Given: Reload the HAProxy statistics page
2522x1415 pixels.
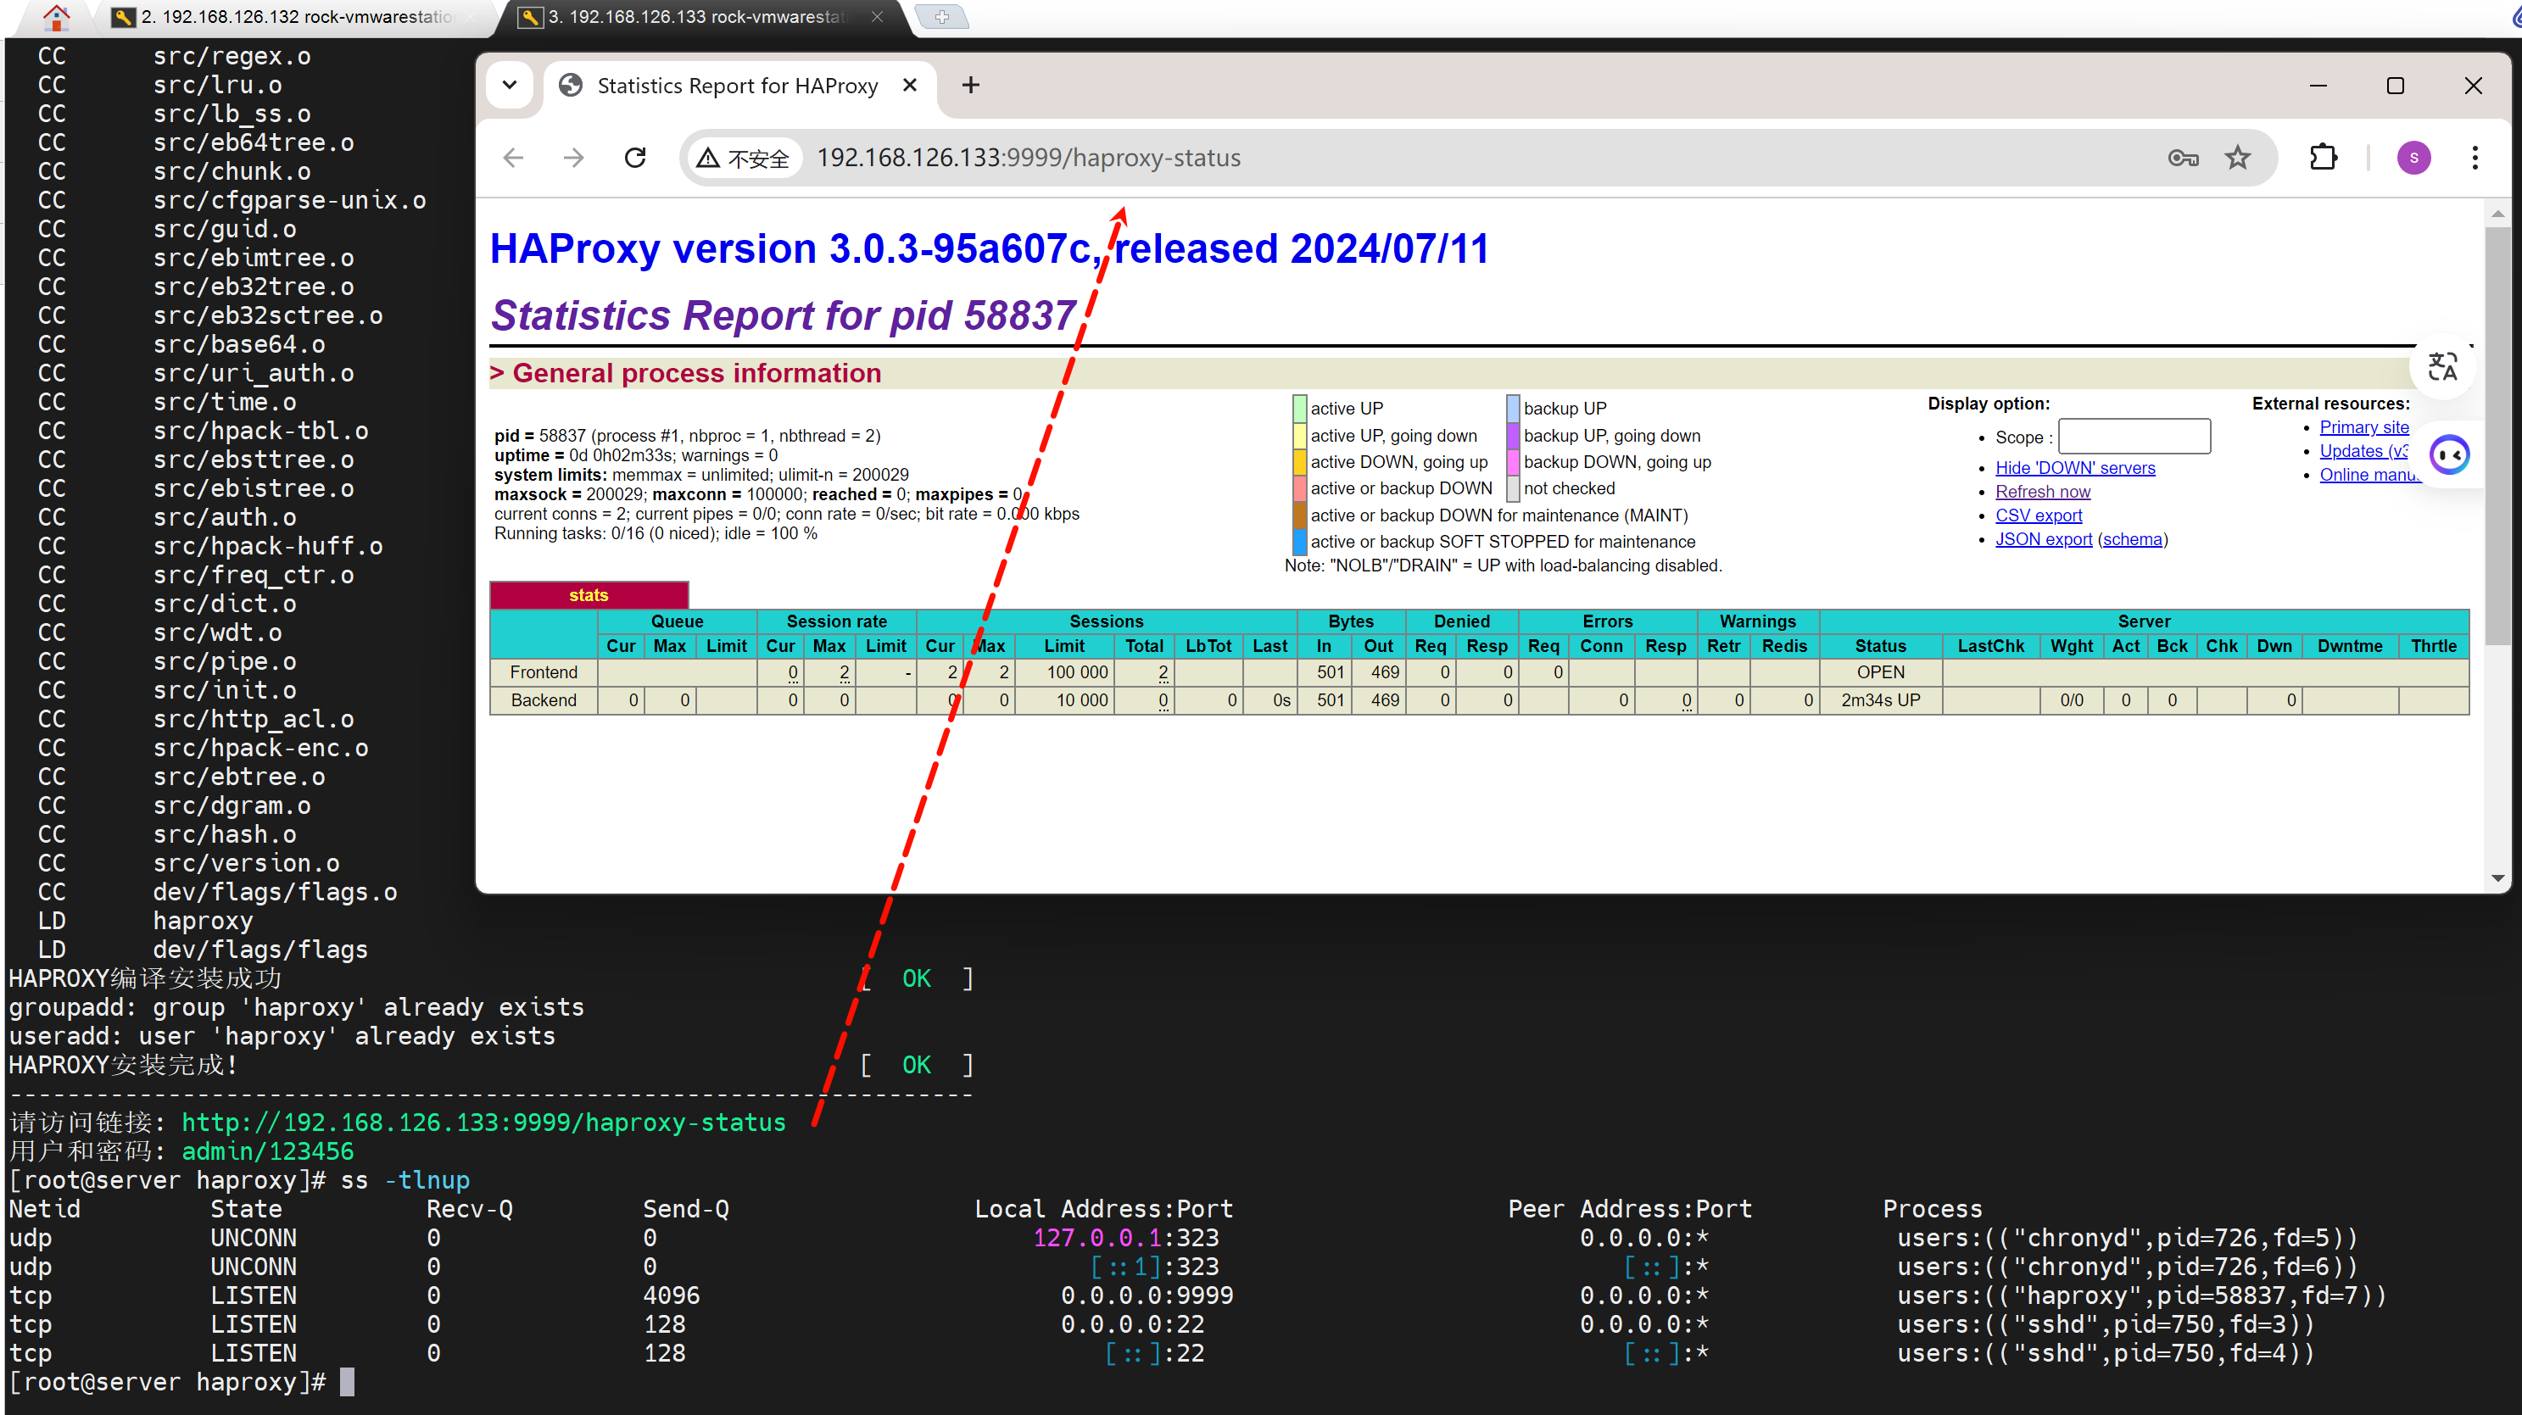Looking at the screenshot, I should tap(635, 158).
